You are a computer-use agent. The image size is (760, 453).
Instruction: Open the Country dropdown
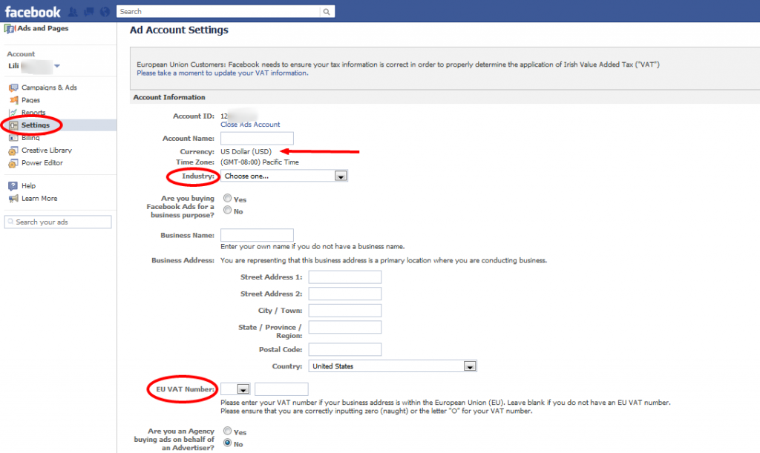tap(393, 366)
